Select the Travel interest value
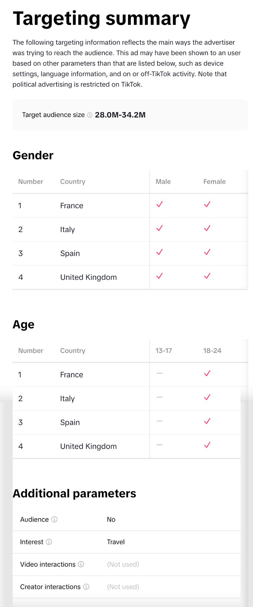The width and height of the screenshot is (253, 607). point(116,542)
